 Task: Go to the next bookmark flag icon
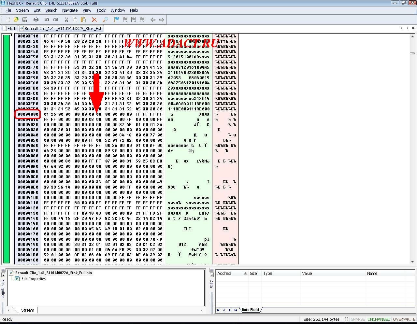pyautogui.click(x=125, y=20)
